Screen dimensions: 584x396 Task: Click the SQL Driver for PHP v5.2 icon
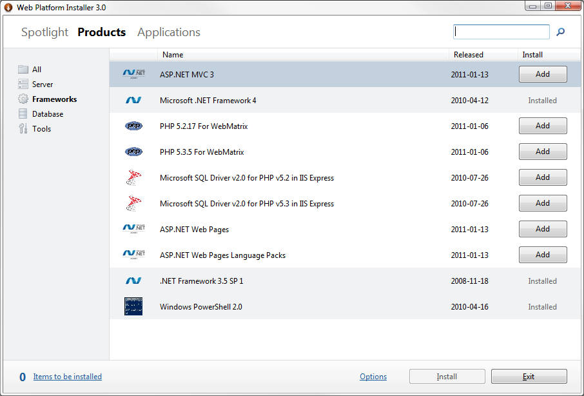[x=133, y=177]
